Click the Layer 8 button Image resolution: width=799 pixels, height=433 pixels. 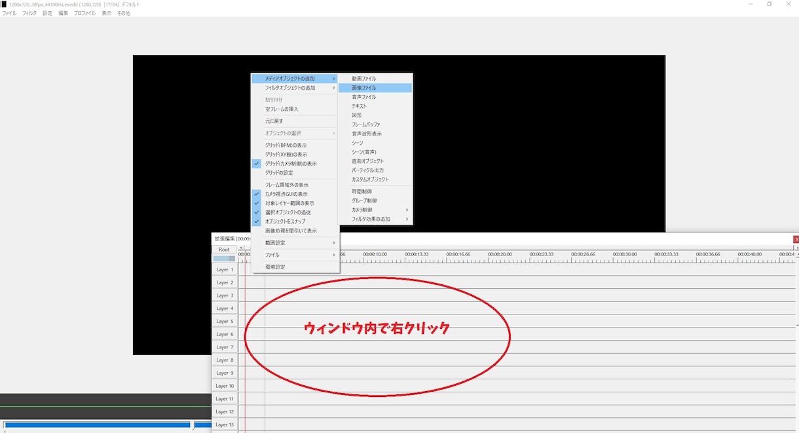coord(225,360)
